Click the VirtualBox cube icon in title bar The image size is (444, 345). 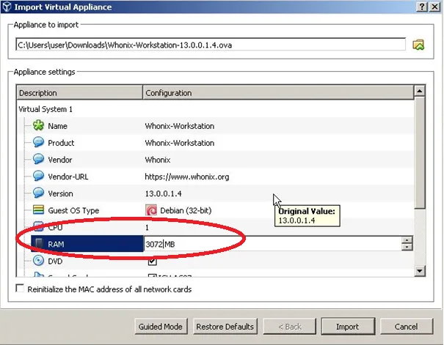[7, 7]
